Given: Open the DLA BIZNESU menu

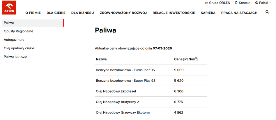Looking at the screenshot, I should pos(83,13).
